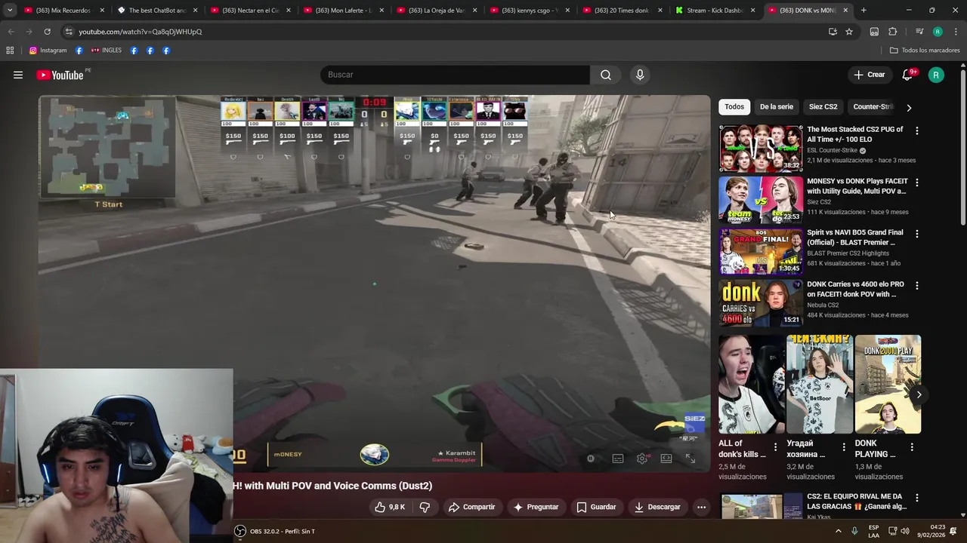Open more actions menu beside Descargar
967x543 pixels.
pos(701,507)
